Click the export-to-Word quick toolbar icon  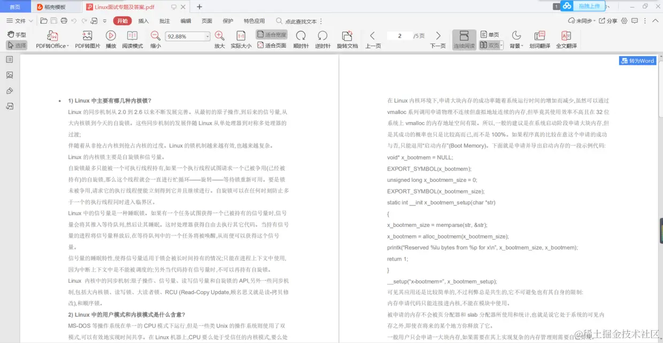click(94, 21)
